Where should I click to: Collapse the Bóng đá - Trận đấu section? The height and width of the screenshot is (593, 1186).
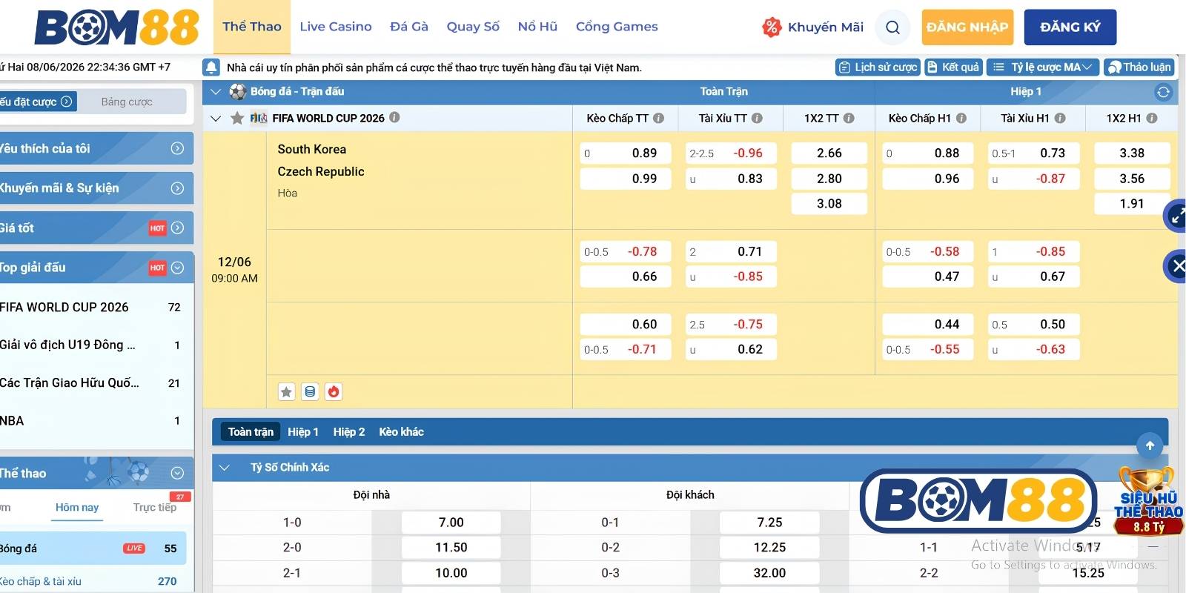[216, 92]
